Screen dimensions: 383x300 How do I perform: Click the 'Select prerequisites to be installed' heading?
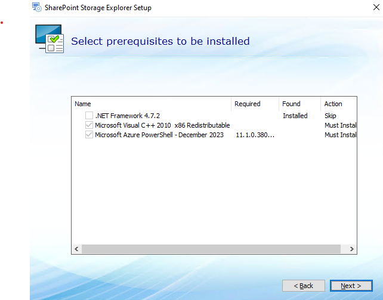click(x=160, y=41)
